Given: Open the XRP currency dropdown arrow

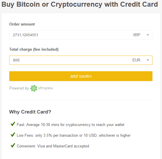Looking at the screenshot, I should (x=148, y=35).
